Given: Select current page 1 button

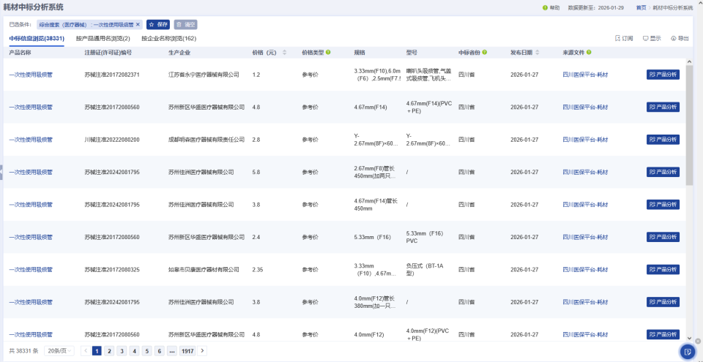Looking at the screenshot, I should pyautogui.click(x=97, y=351).
